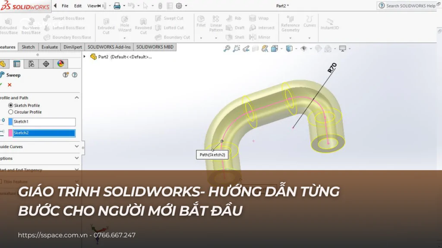Click the R70 dimension label

tap(332, 68)
